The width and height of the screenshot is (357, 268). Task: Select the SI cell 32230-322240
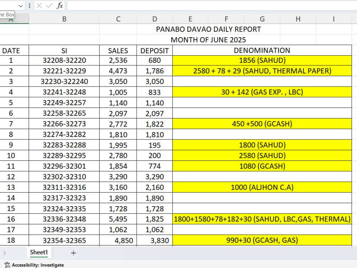pyautogui.click(x=64, y=81)
